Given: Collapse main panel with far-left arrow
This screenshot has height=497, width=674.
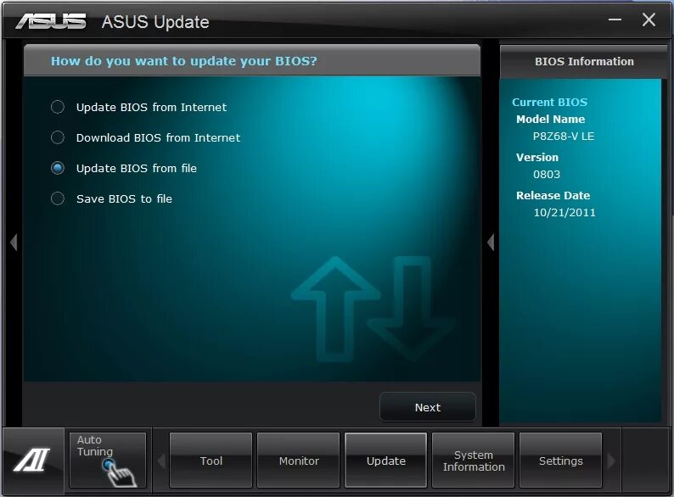Looking at the screenshot, I should coord(14,243).
